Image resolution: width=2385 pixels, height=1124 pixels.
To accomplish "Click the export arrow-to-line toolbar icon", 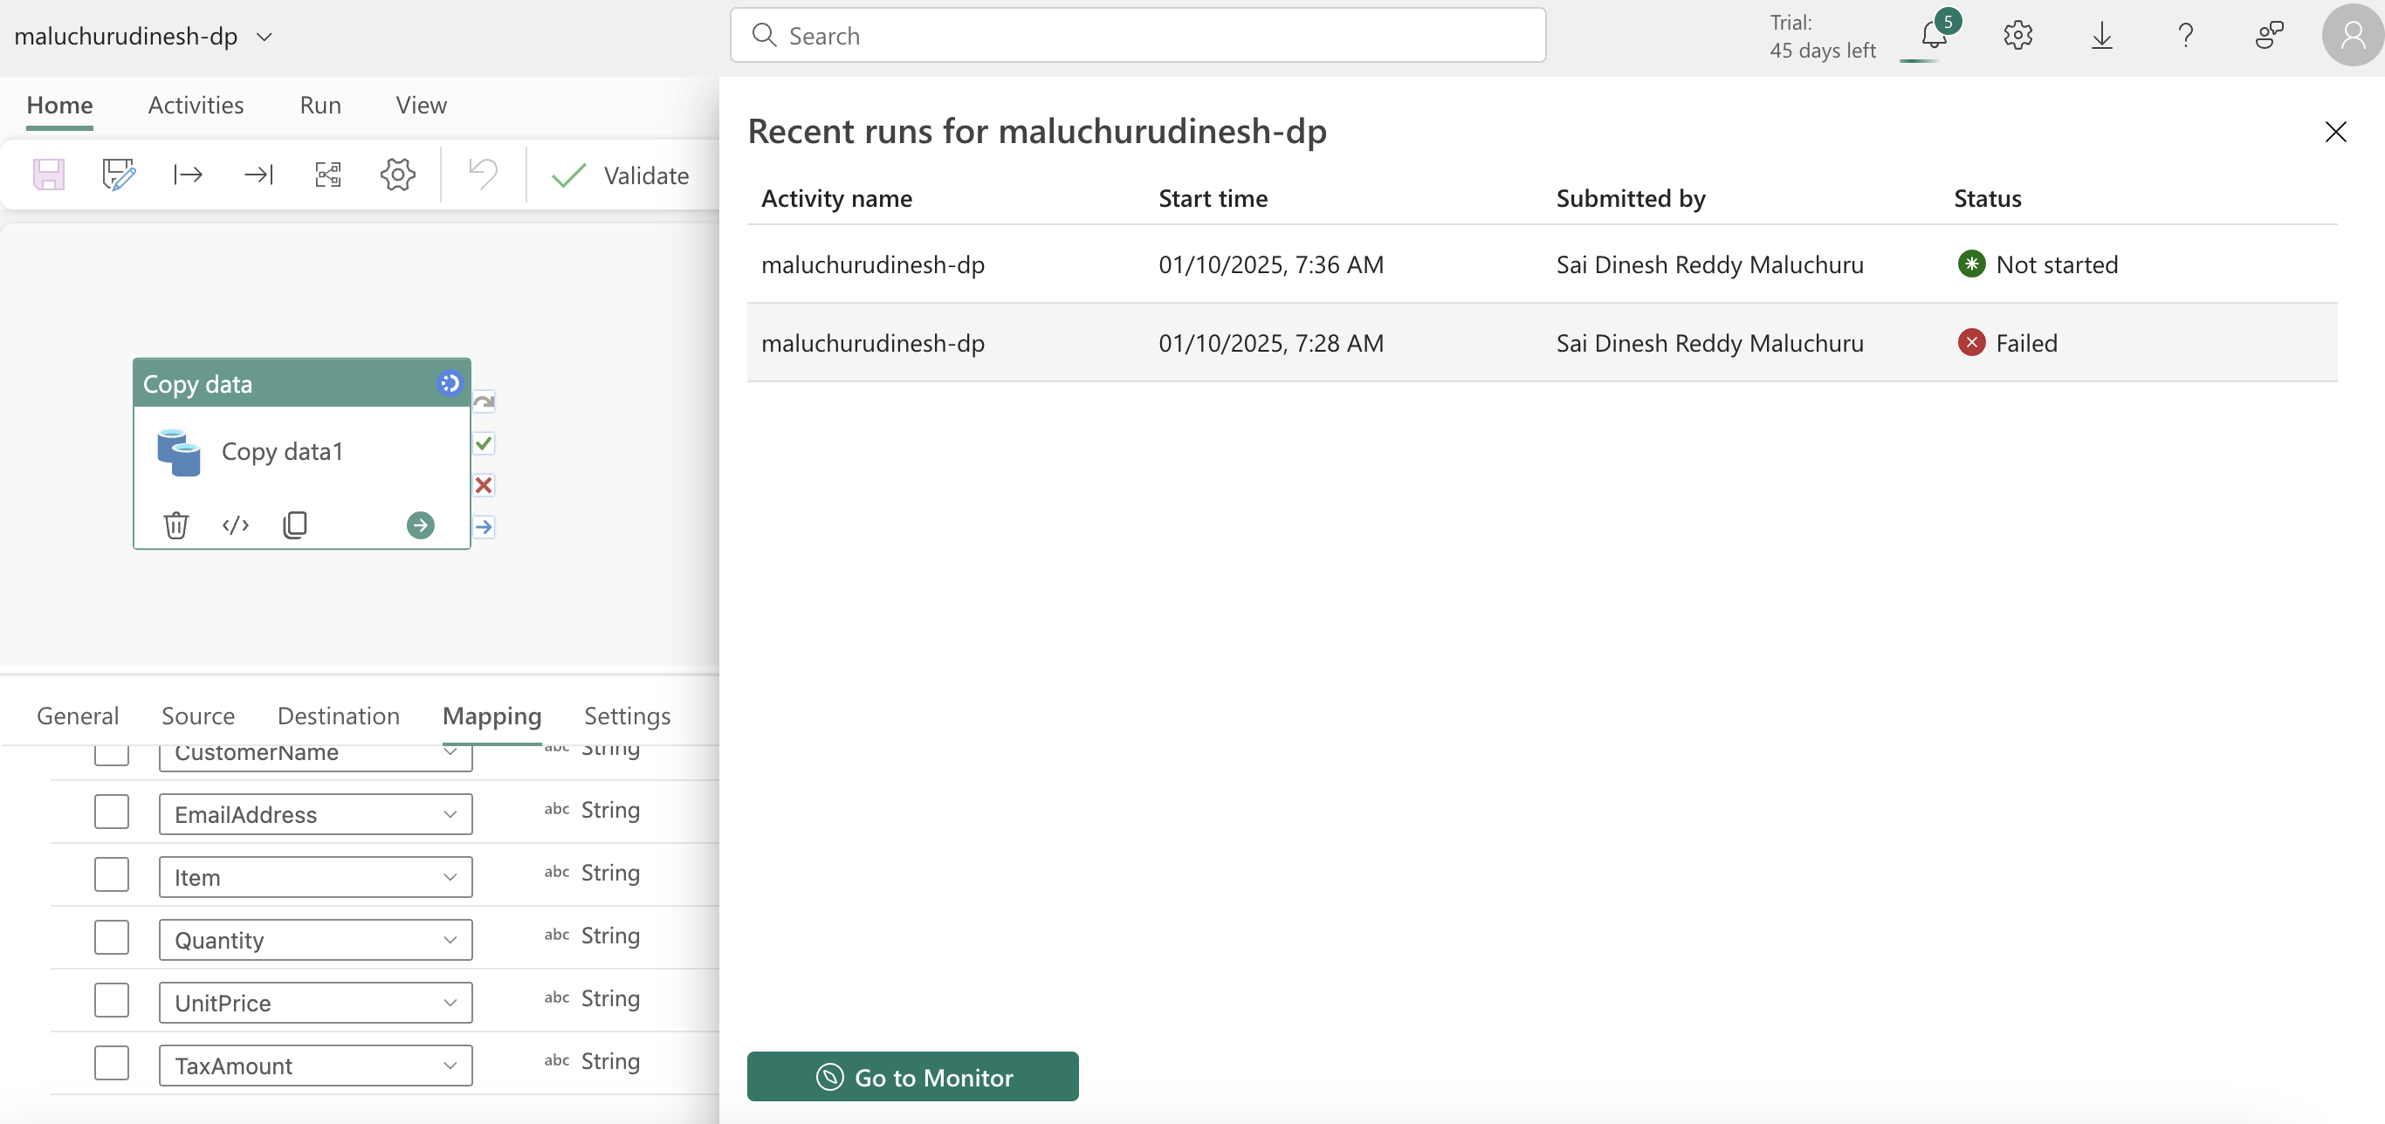I will point(258,174).
